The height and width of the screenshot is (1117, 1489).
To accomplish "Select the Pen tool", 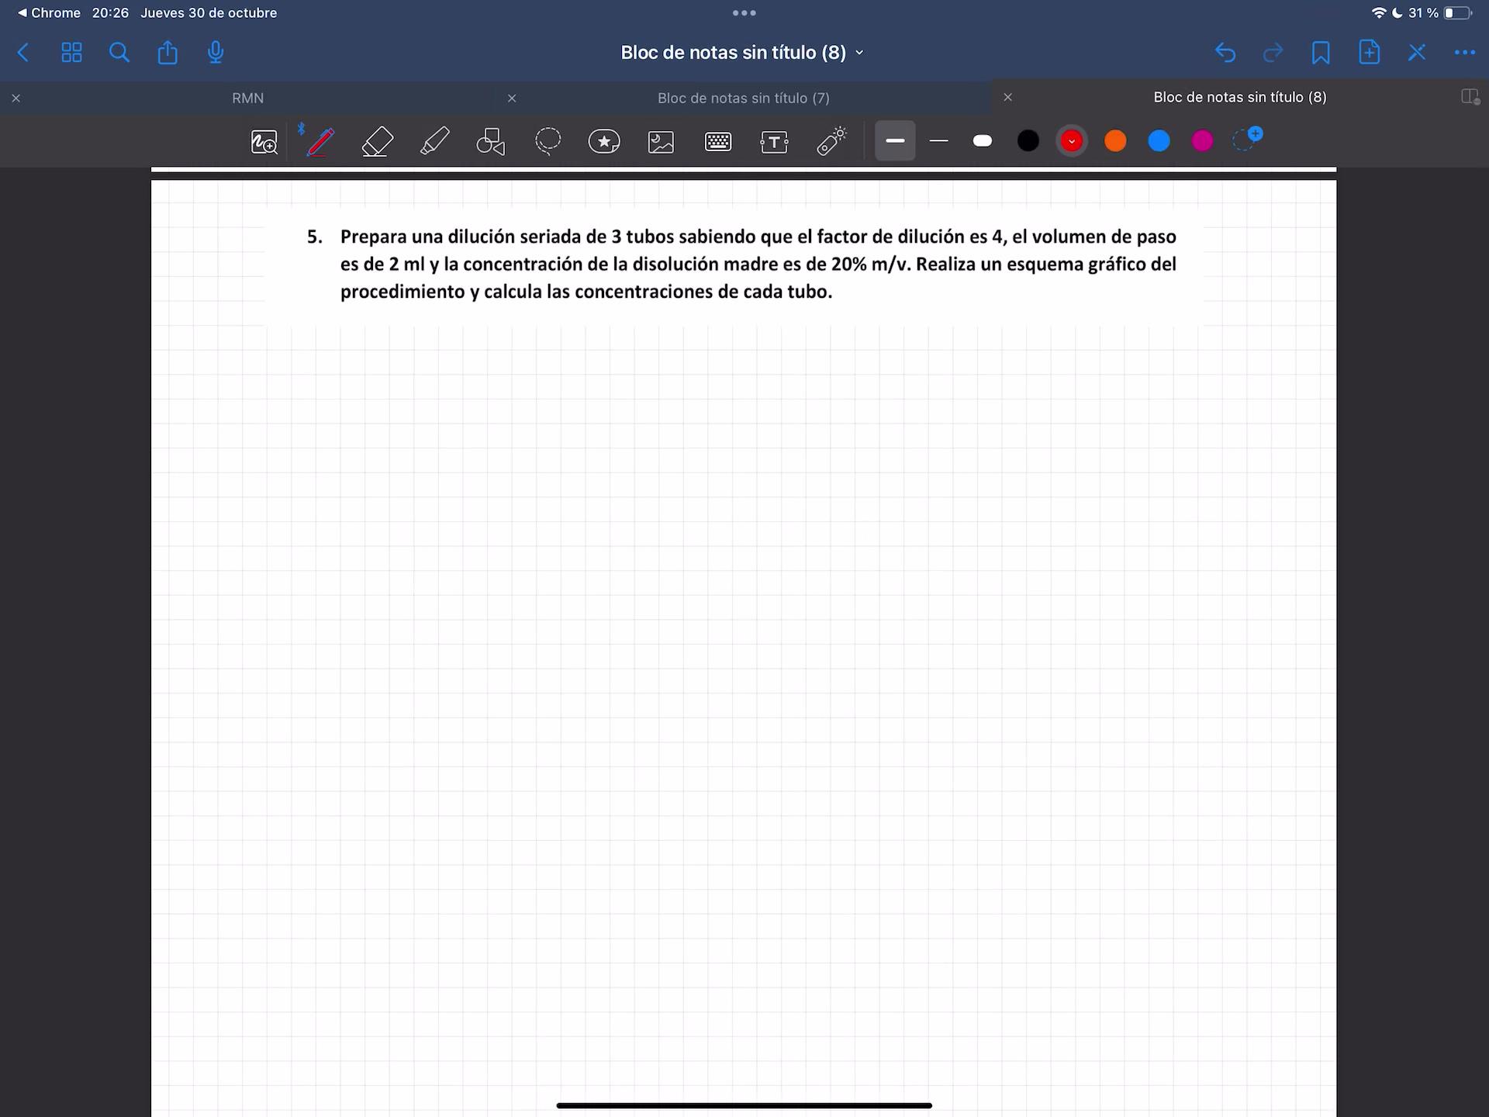I will point(320,141).
